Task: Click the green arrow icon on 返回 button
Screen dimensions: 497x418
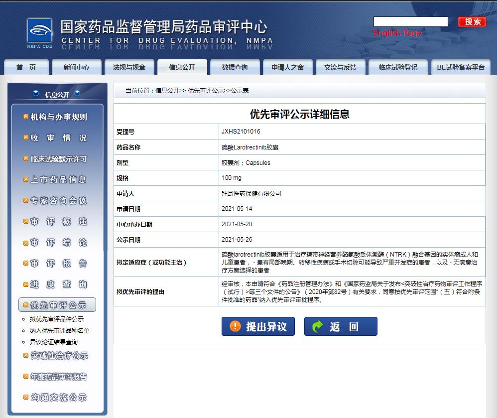Action: pyautogui.click(x=317, y=326)
